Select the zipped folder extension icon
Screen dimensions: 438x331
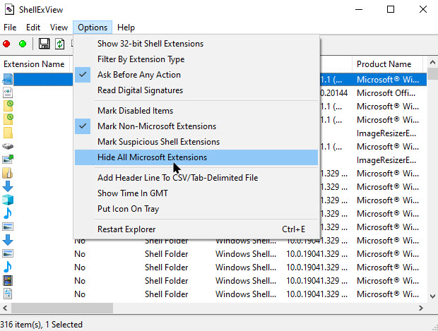click(x=8, y=173)
